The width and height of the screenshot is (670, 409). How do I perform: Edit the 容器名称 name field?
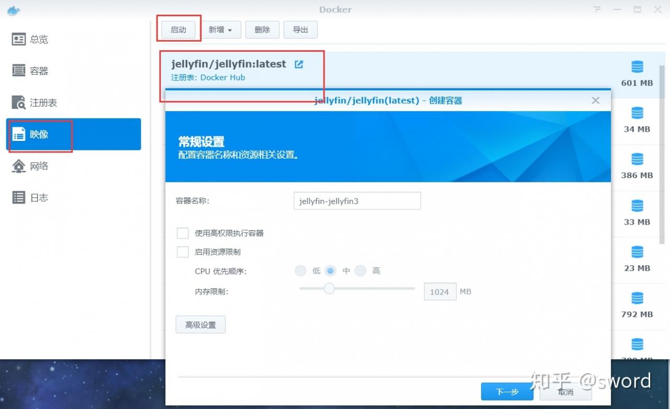point(357,201)
